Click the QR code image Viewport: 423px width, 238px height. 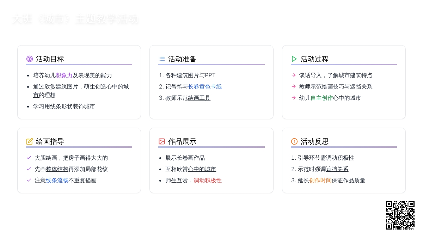coord(400,215)
